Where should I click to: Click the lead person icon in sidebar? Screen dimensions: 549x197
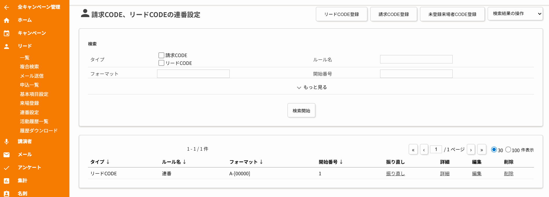click(6, 46)
